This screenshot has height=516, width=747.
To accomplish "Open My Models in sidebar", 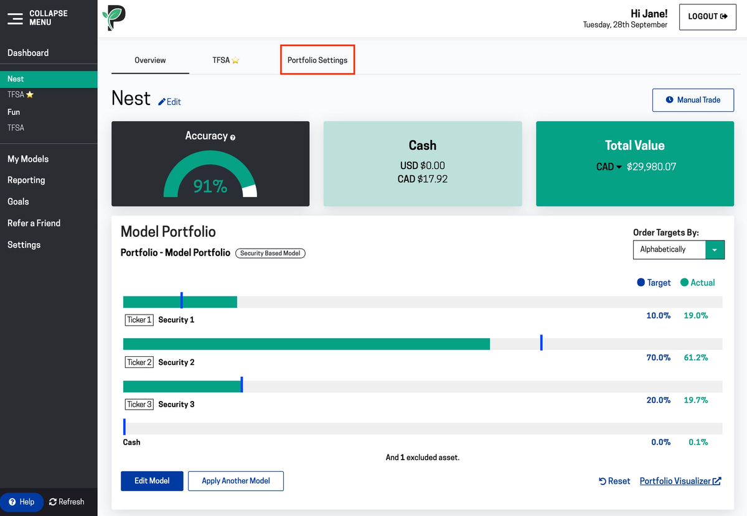I will [x=28, y=159].
